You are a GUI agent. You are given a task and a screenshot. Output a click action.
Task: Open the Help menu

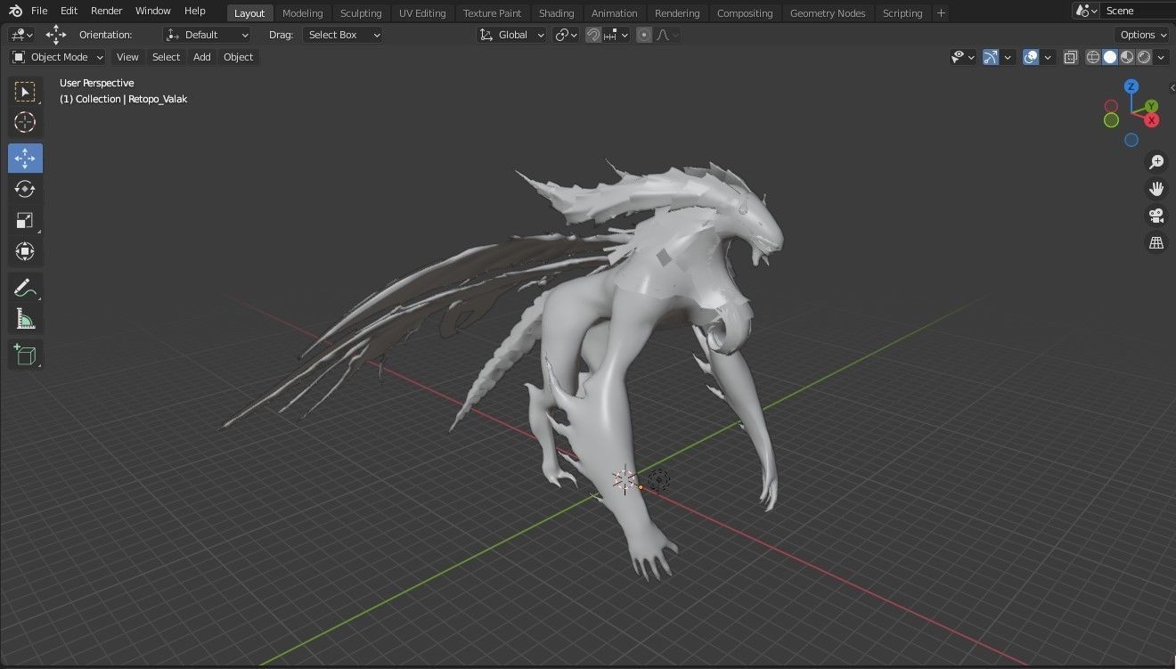click(195, 11)
